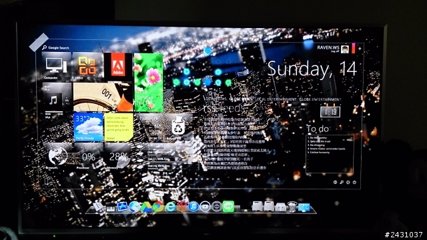Open the TeamViewer icon in the dock
Viewport: 427px width, 240px height.
[x=216, y=207]
